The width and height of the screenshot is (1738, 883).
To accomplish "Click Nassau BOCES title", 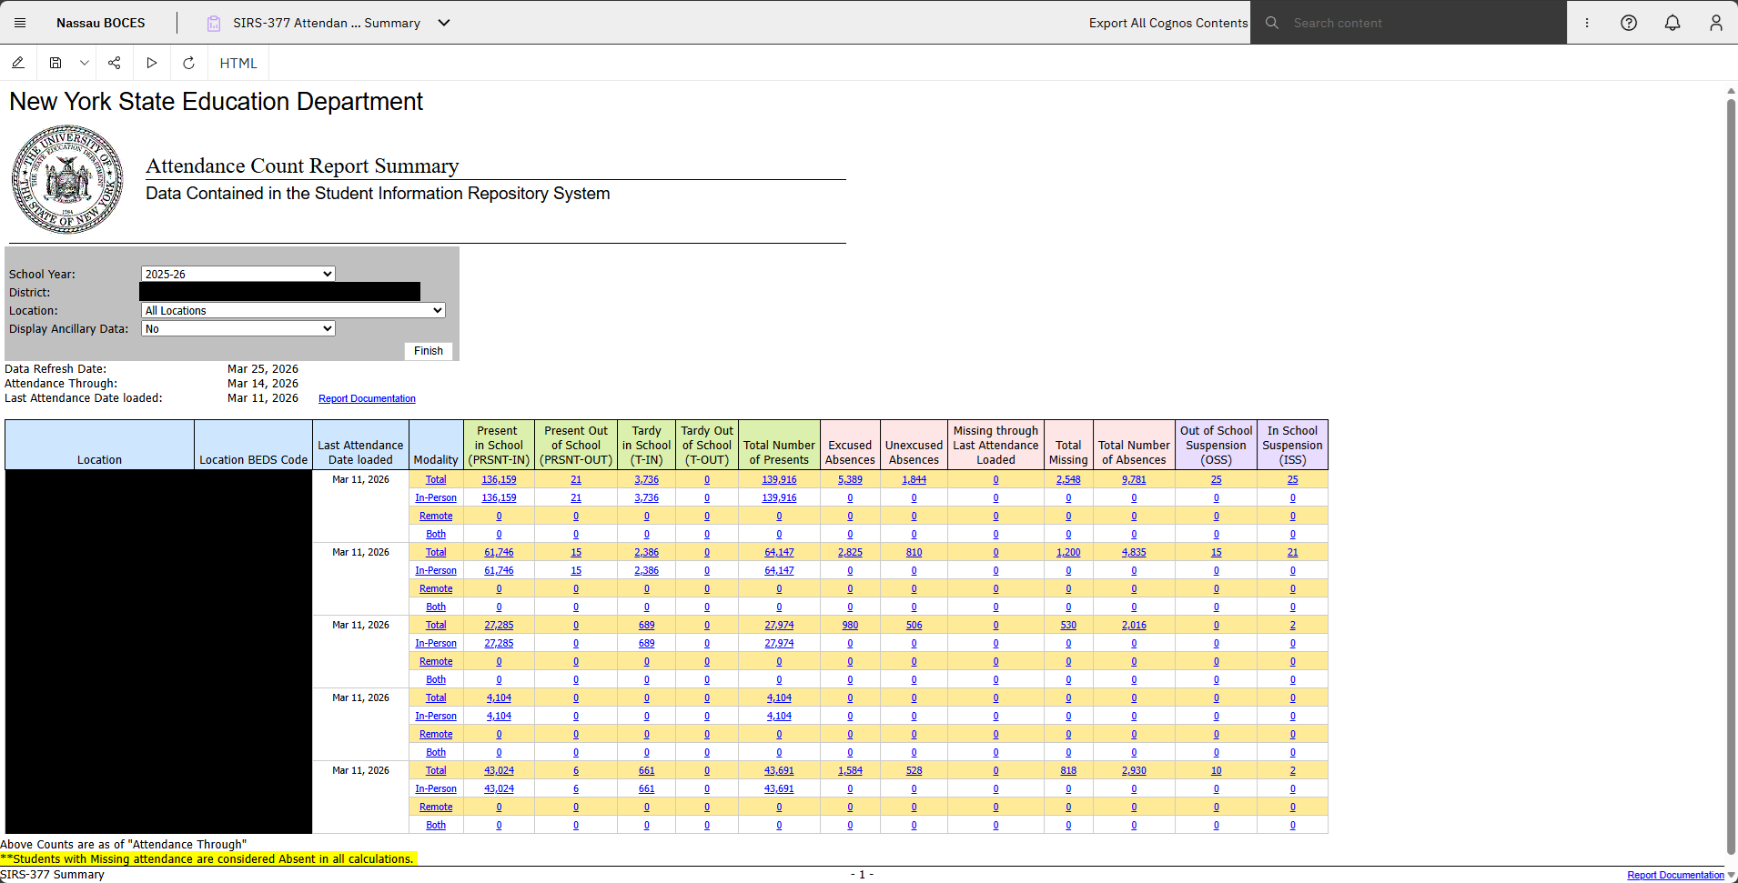I will tap(101, 23).
